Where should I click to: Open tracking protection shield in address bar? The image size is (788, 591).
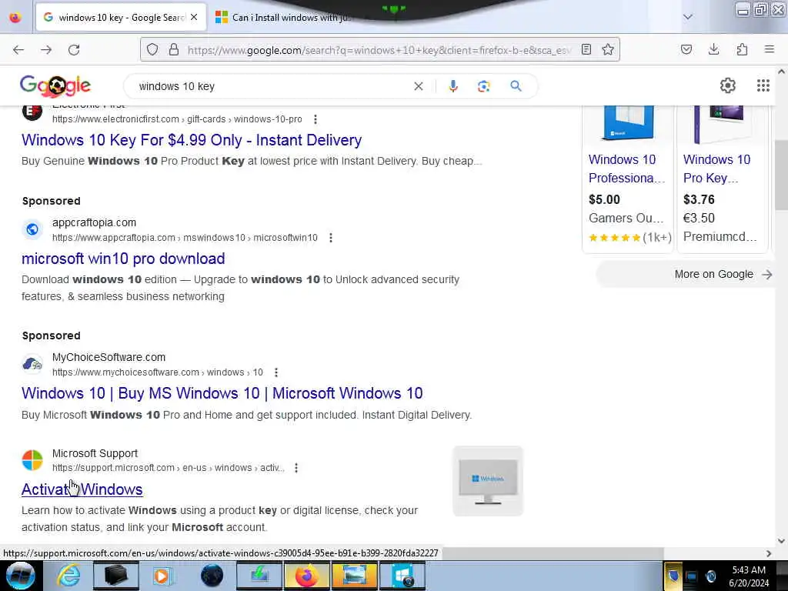152,49
